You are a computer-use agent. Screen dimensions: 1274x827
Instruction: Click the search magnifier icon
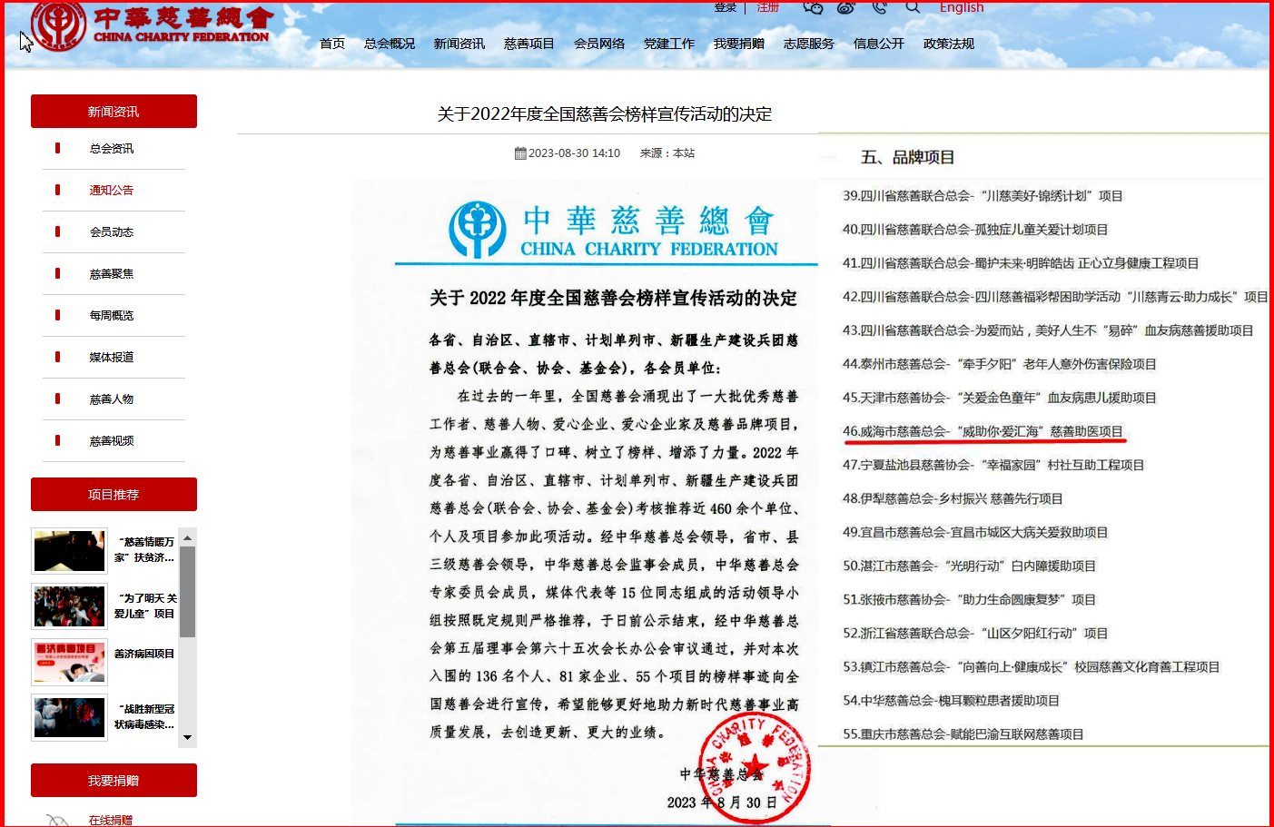913,6
